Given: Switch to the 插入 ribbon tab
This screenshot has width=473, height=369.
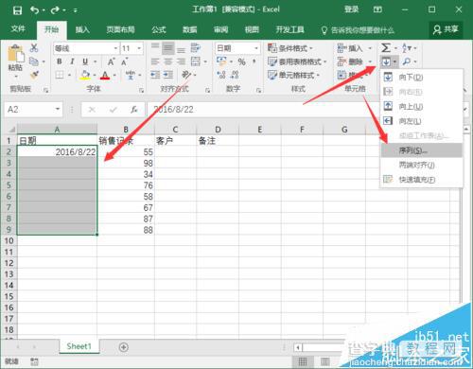Looking at the screenshot, I should pos(82,29).
